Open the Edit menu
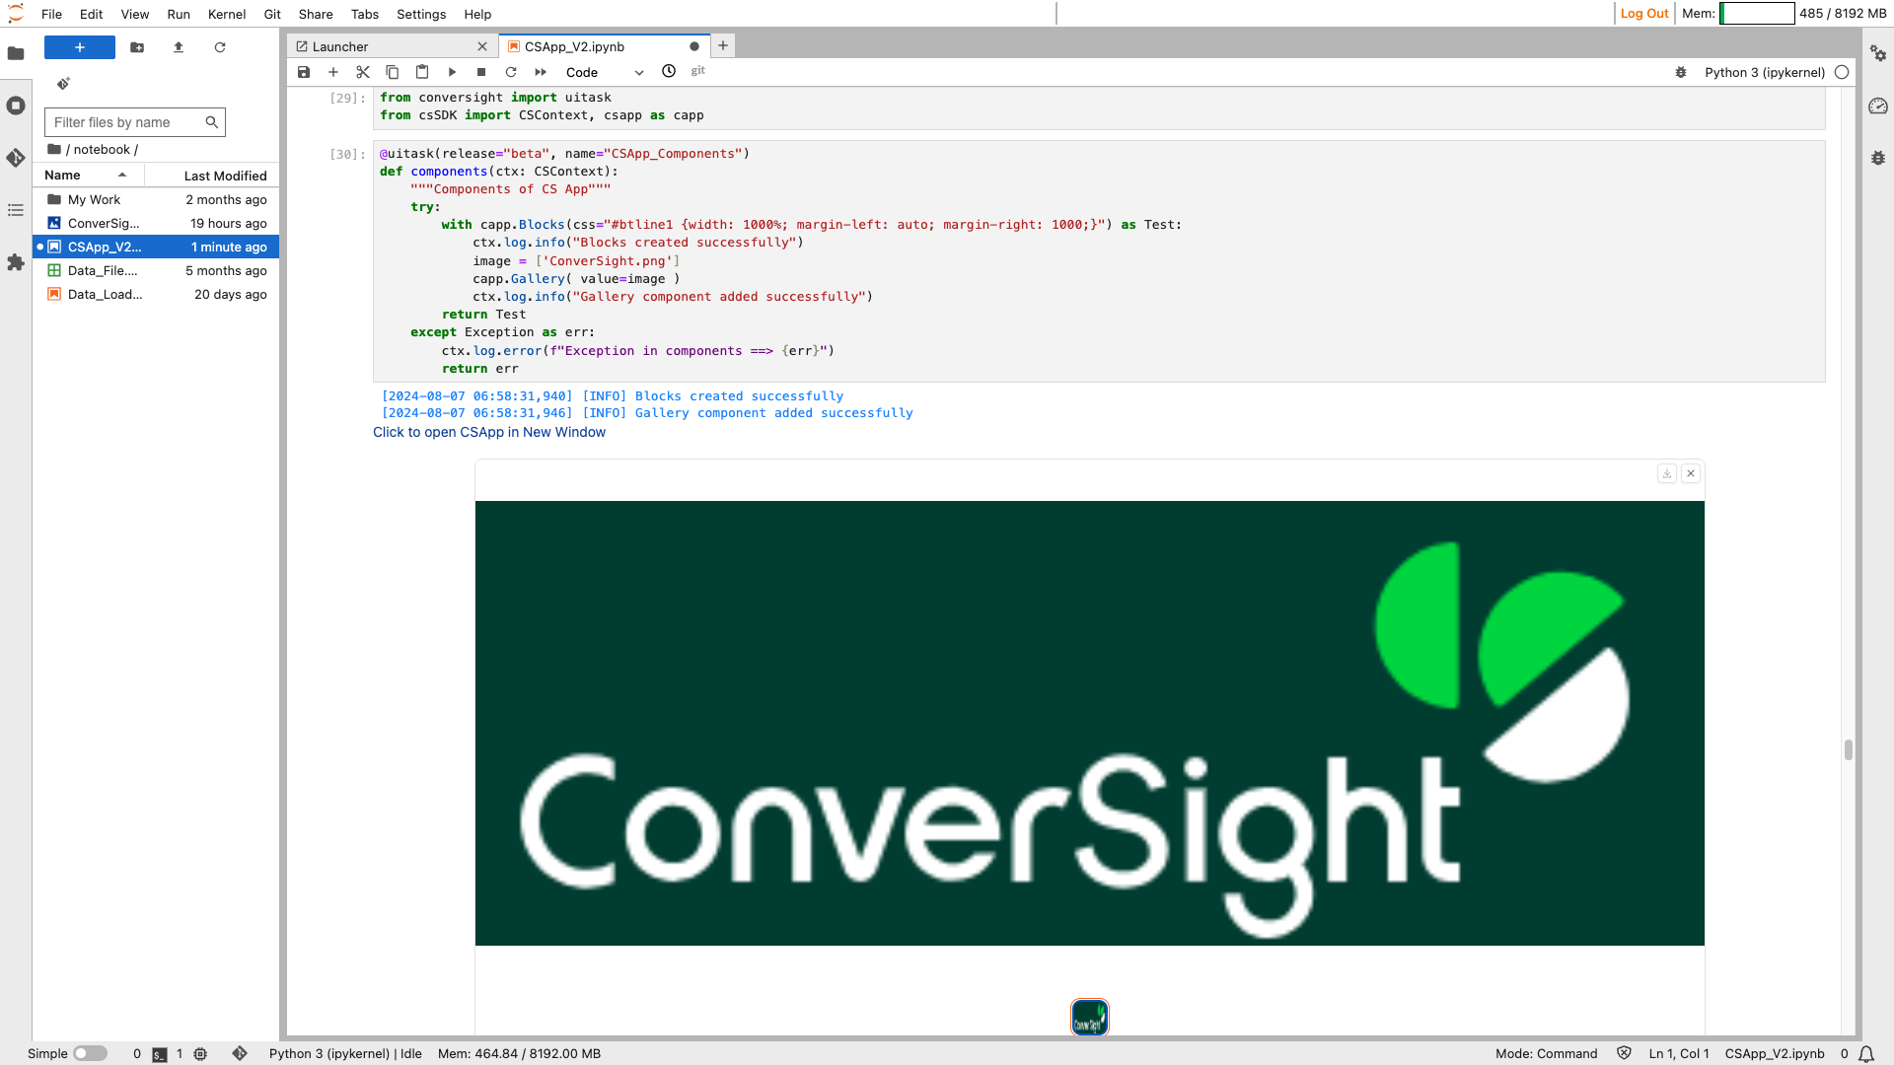The image size is (1894, 1065). click(92, 14)
